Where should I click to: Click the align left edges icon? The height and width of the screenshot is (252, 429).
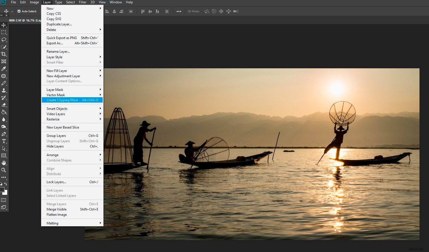click(x=107, y=11)
